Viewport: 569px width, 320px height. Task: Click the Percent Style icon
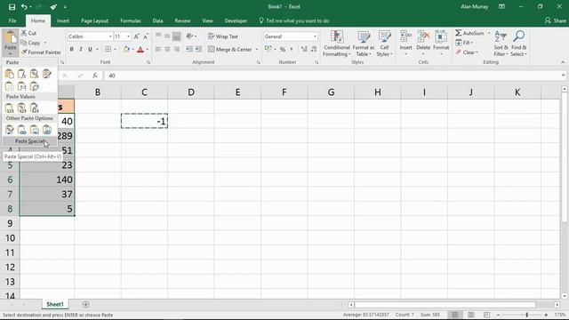283,49
